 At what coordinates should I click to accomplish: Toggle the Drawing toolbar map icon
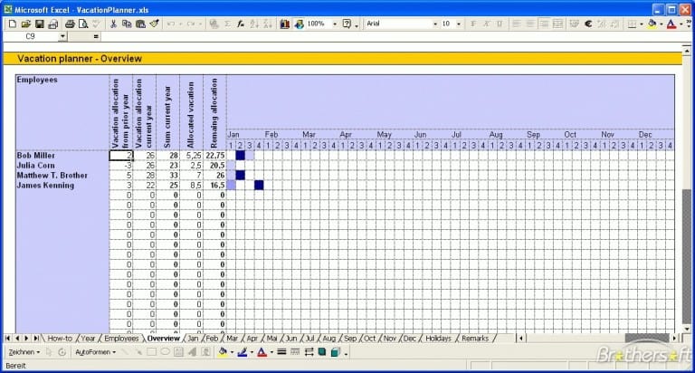(x=300, y=24)
